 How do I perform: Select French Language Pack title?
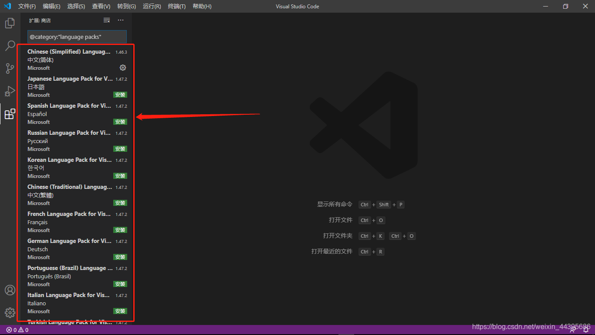69,214
